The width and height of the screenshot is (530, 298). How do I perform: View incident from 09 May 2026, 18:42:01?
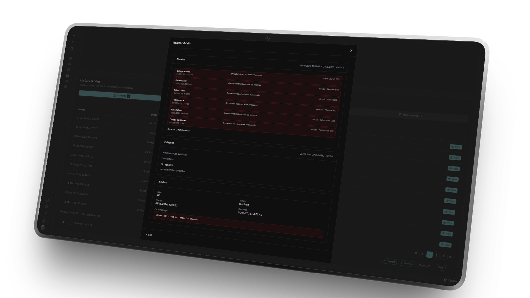(x=454, y=168)
